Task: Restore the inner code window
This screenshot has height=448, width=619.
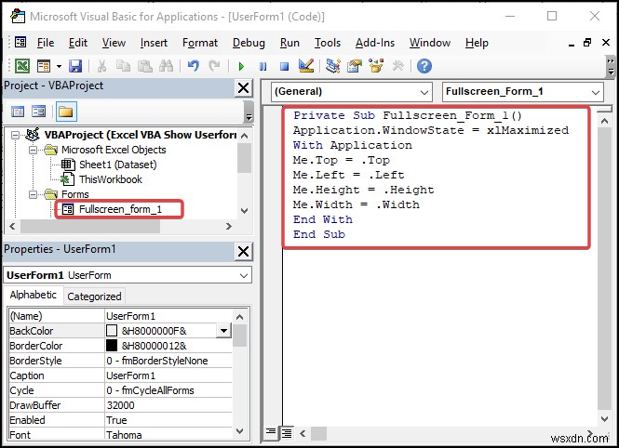Action: click(x=587, y=43)
